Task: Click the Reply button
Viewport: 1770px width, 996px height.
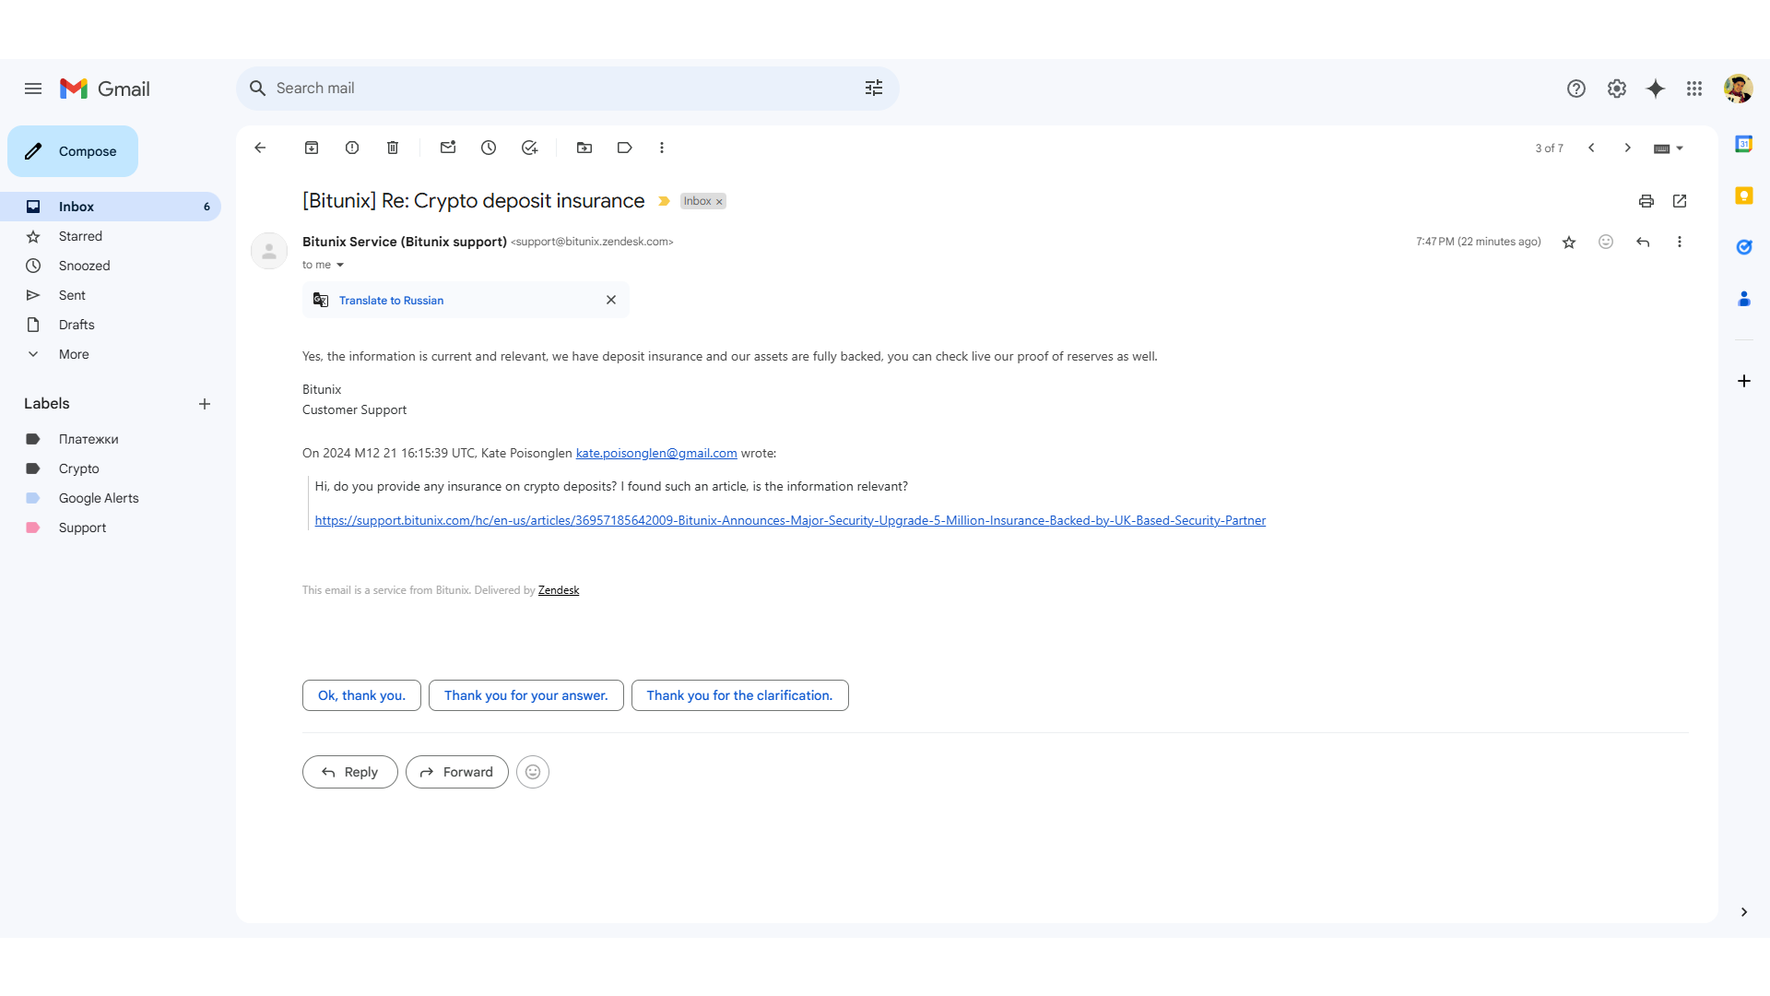Action: [349, 772]
